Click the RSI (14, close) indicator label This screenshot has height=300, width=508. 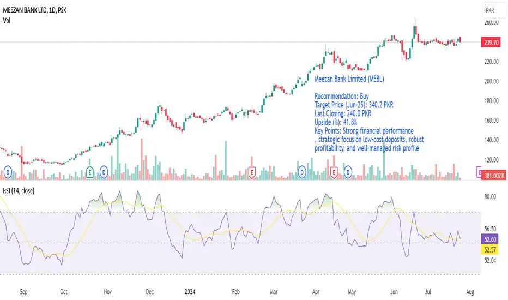(x=19, y=191)
